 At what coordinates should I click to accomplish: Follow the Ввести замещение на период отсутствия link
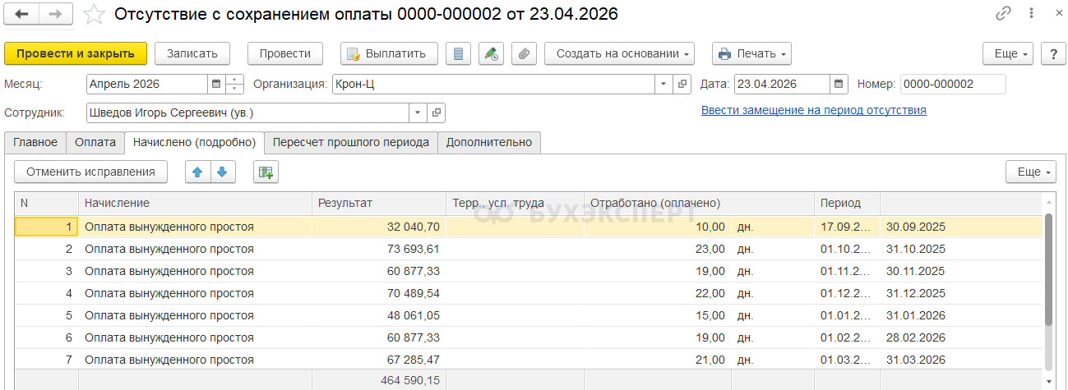click(x=813, y=110)
